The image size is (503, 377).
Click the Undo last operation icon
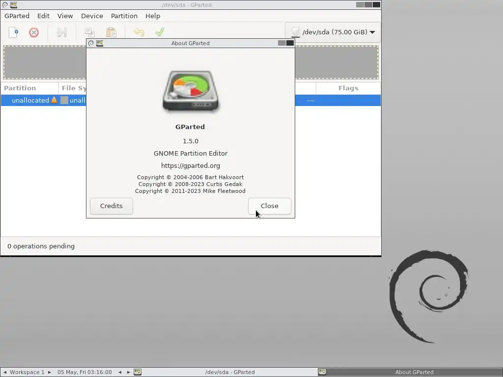(x=139, y=32)
